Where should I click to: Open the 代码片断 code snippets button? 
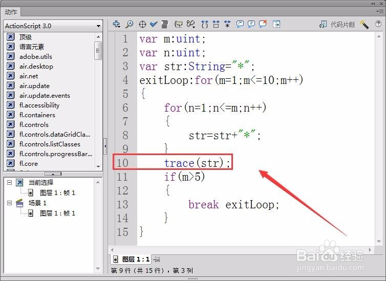point(337,25)
